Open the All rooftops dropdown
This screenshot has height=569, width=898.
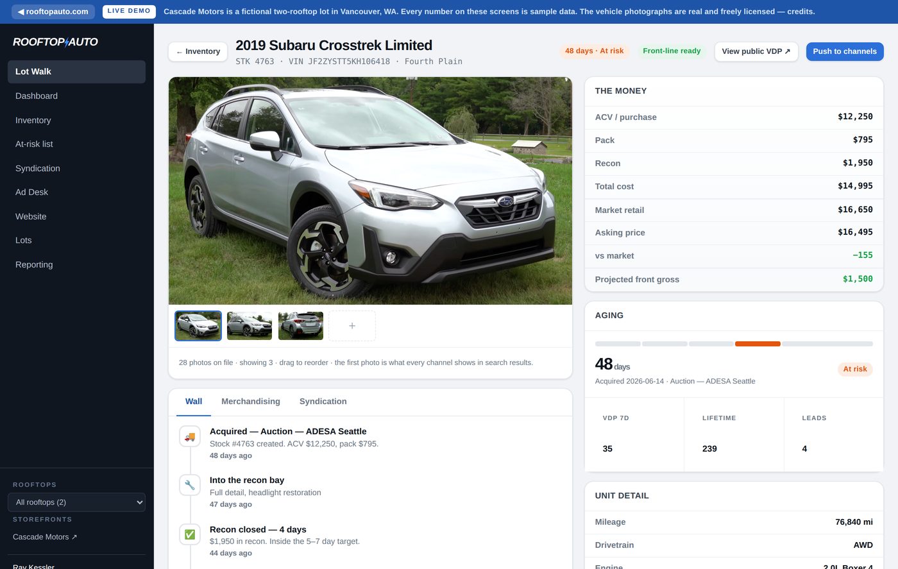76,502
